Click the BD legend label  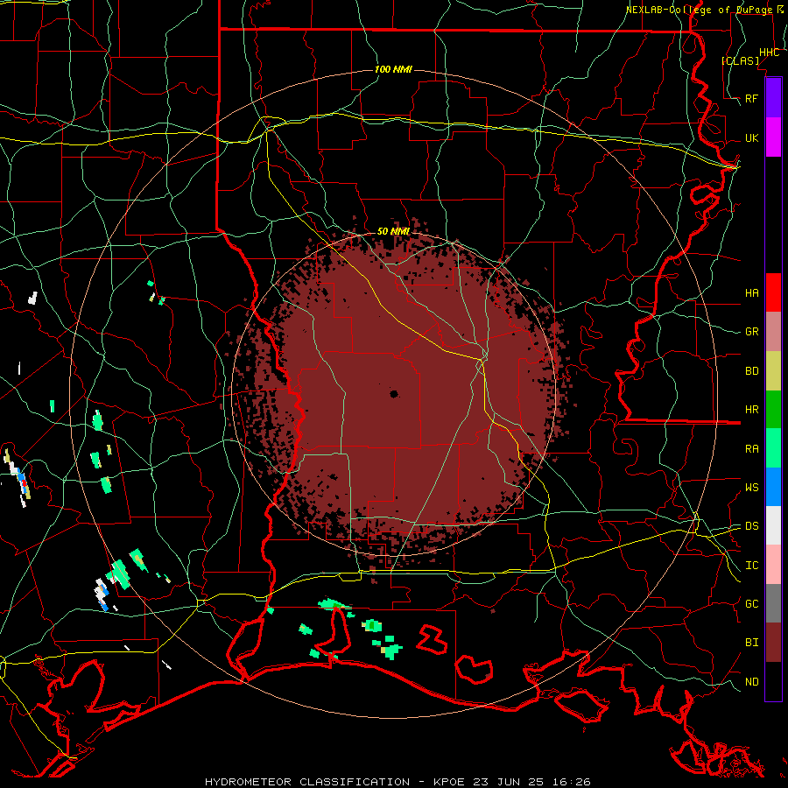751,371
